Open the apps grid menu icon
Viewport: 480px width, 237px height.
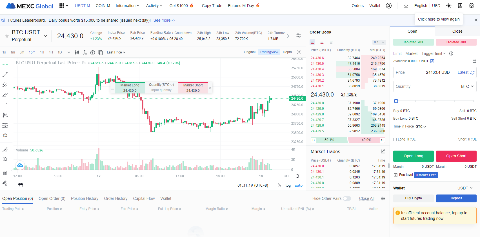tap(62, 6)
